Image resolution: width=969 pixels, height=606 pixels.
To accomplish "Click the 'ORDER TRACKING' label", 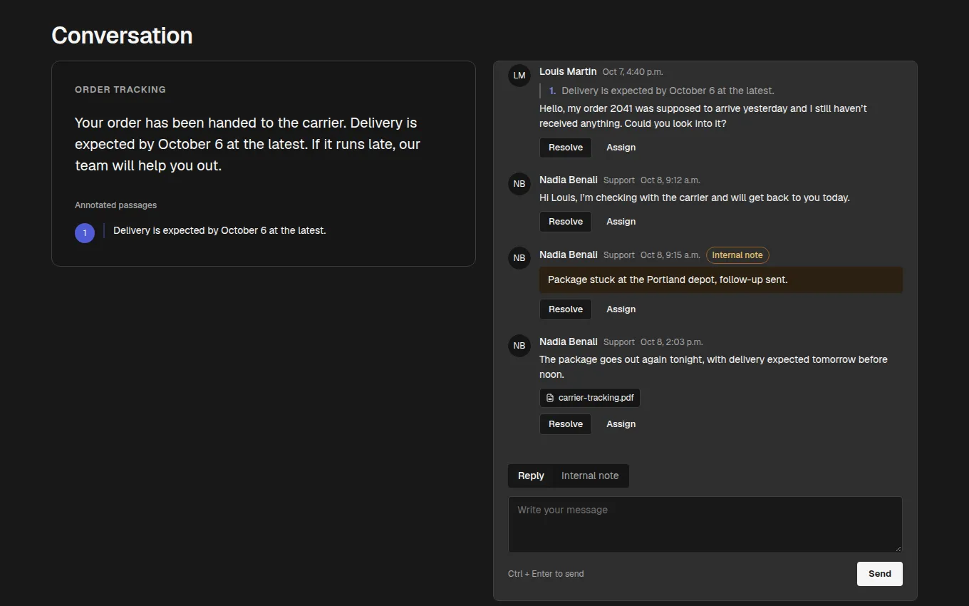I will coord(120,90).
